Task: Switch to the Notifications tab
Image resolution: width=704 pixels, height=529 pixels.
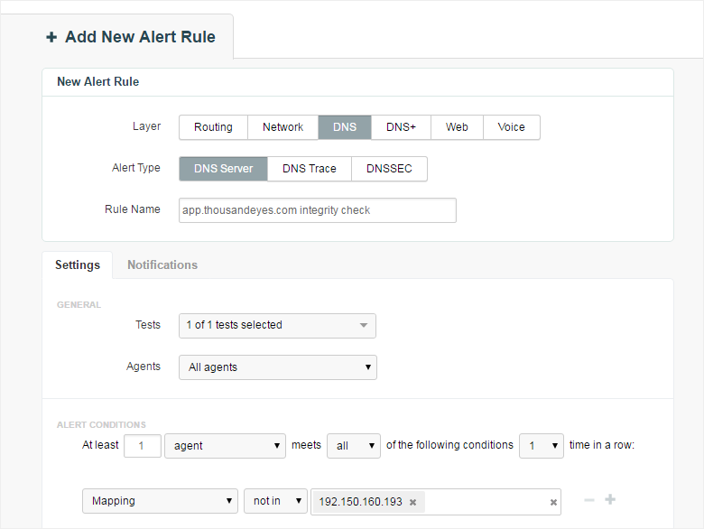Action: coord(162,265)
